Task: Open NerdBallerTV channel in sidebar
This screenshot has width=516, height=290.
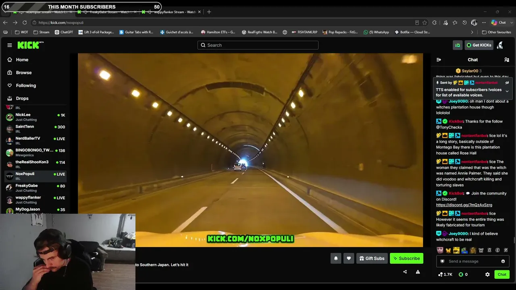Action: (35, 141)
